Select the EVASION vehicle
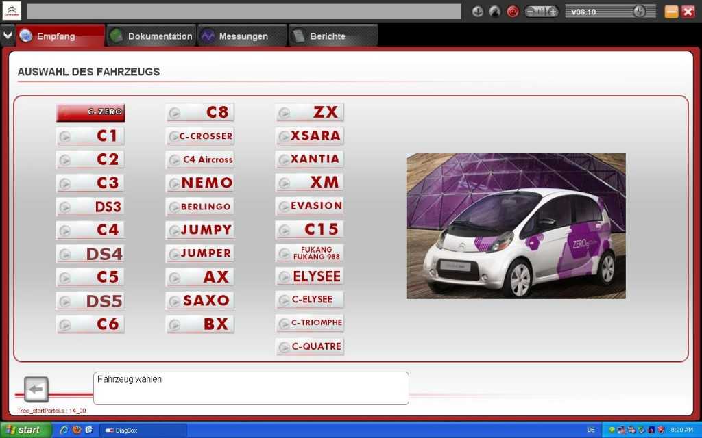 tap(310, 206)
